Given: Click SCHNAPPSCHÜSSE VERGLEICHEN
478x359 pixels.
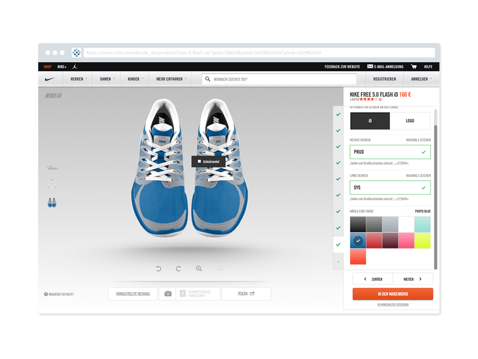Looking at the screenshot, I should coord(198,294).
